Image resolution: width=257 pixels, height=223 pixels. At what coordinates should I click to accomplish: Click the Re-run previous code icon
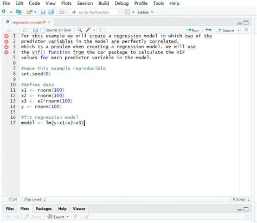coord(208,30)
